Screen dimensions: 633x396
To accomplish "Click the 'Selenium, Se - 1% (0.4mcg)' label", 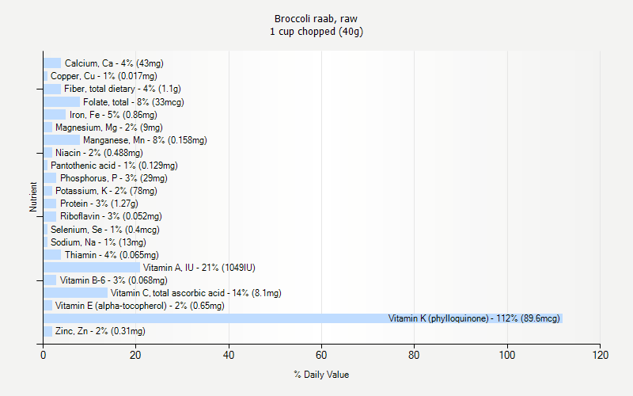I will [105, 230].
